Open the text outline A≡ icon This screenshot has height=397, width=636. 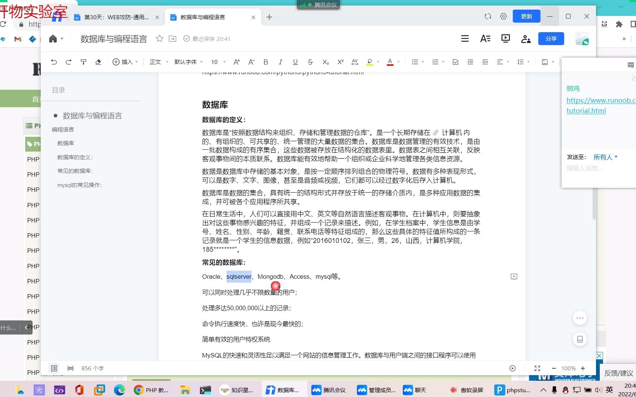pos(485,39)
